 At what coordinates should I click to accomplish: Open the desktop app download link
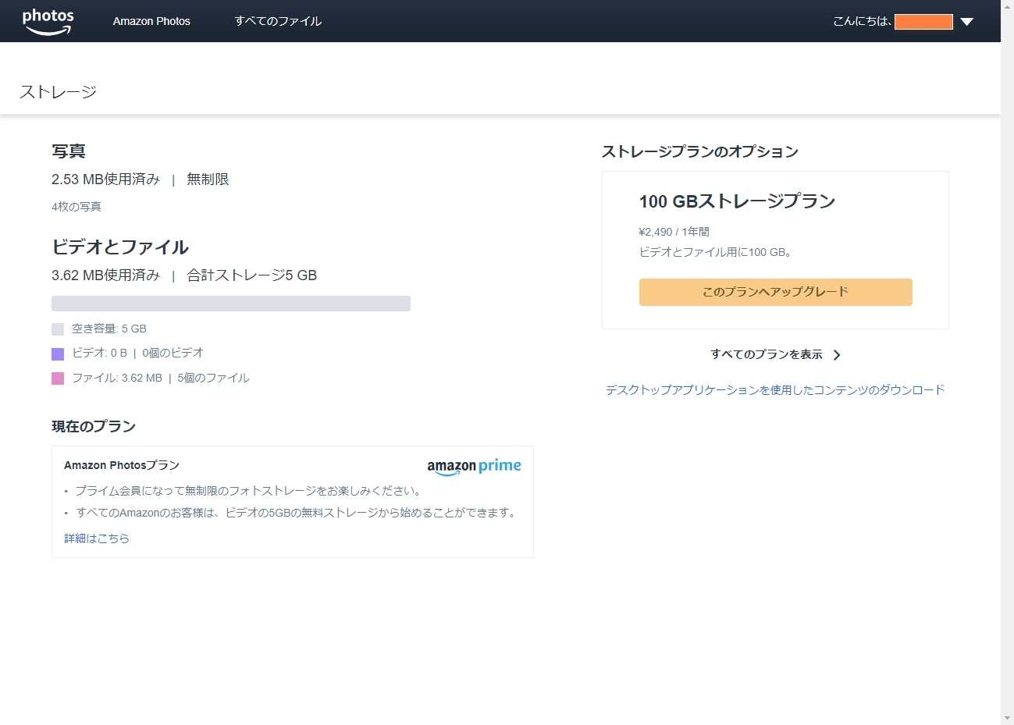(775, 389)
